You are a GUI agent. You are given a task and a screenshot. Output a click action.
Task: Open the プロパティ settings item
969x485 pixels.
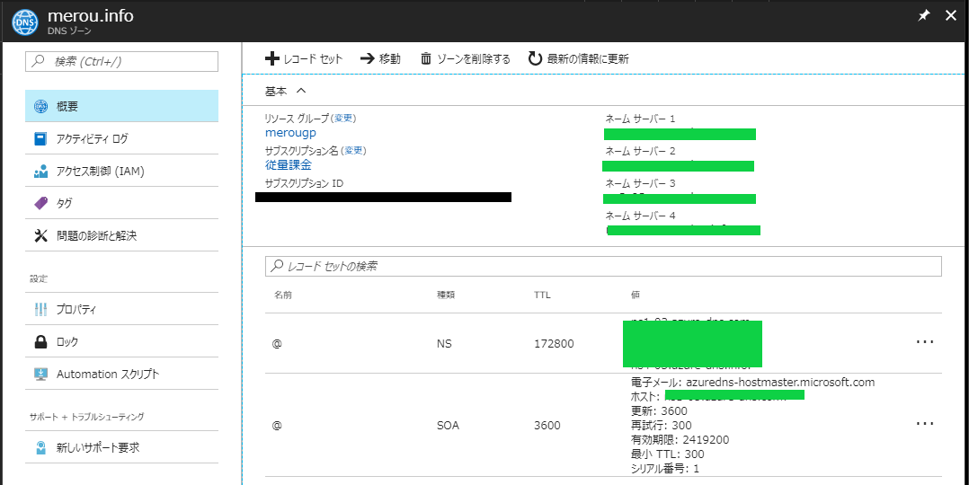pyautogui.click(x=121, y=309)
